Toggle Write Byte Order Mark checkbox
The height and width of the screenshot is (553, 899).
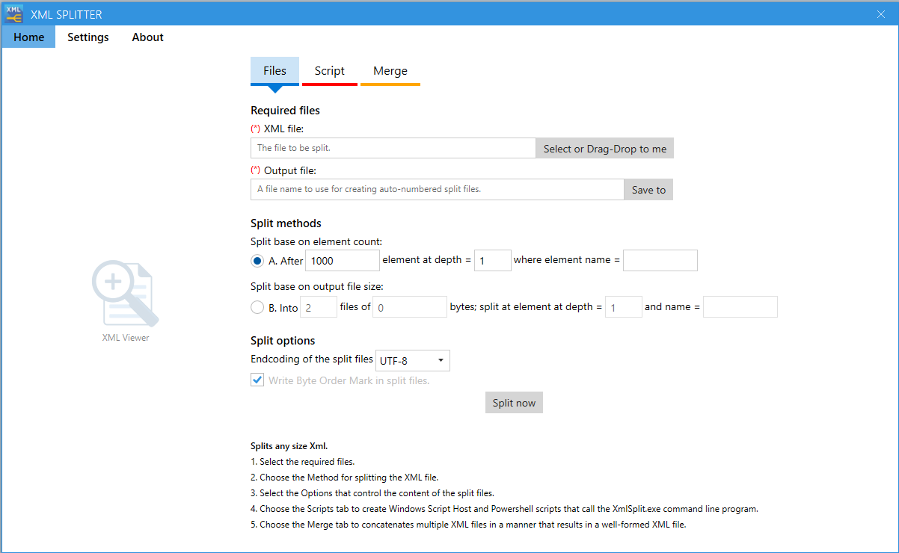tap(257, 380)
